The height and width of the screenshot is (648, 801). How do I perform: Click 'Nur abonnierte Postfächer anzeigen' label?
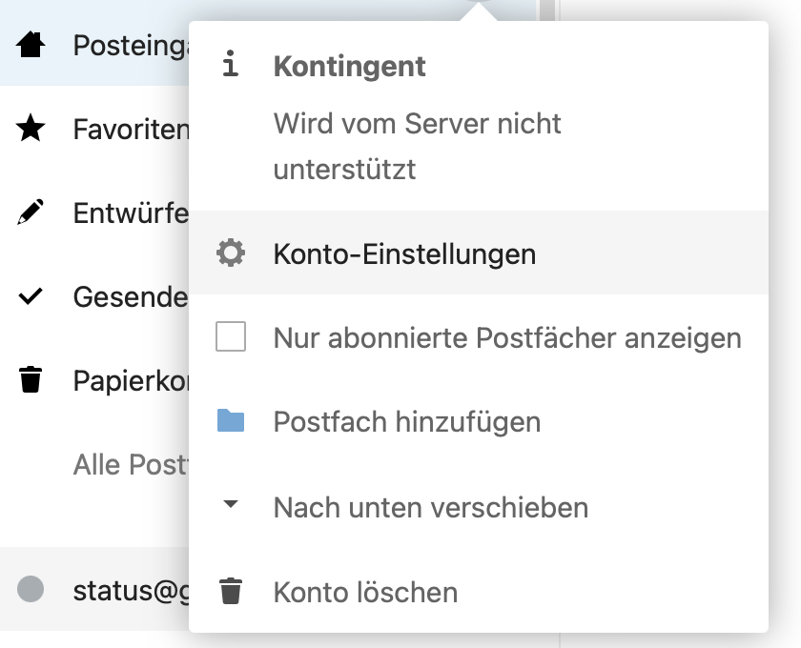click(x=507, y=338)
